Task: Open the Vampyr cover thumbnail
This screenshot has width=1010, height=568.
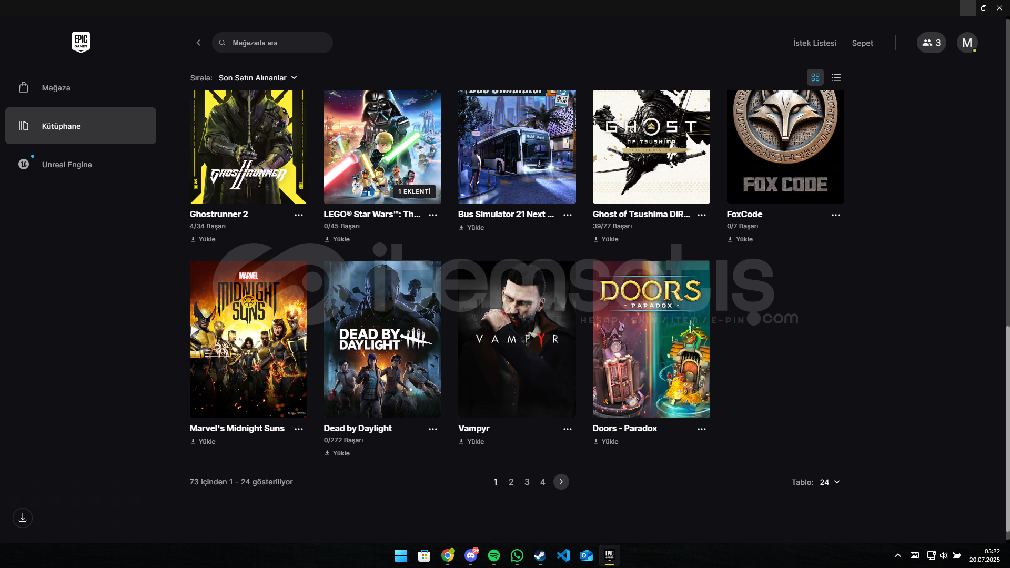Action: tap(517, 339)
